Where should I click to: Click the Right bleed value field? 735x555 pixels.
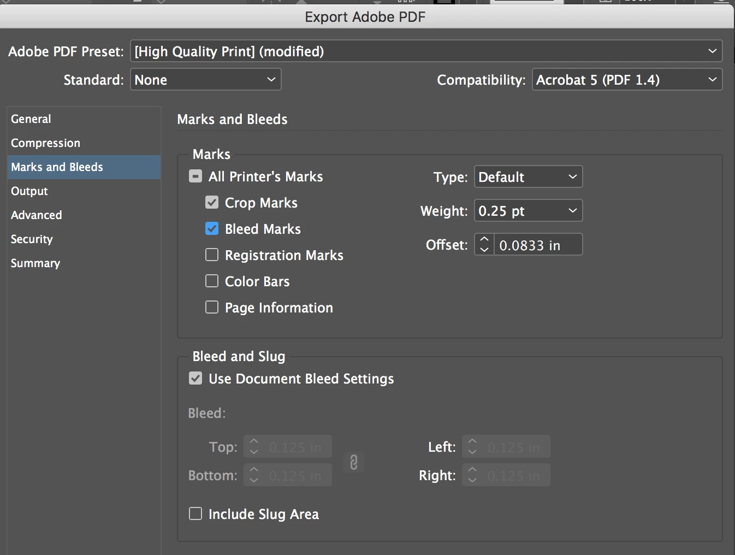pyautogui.click(x=515, y=475)
